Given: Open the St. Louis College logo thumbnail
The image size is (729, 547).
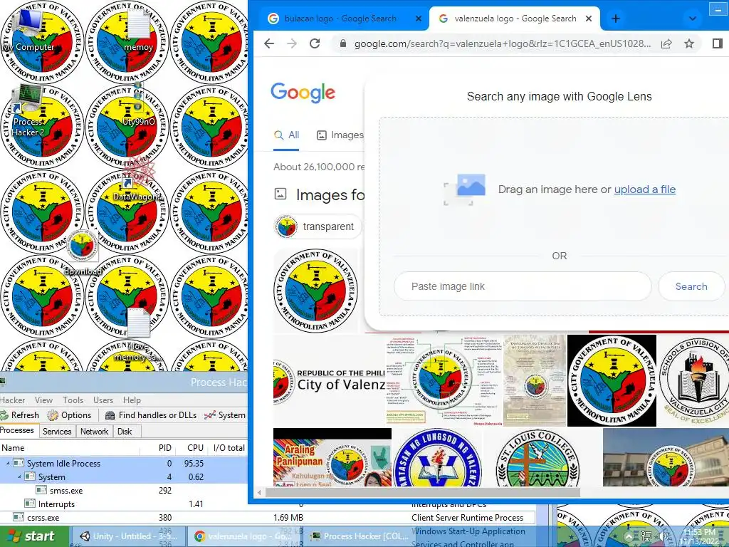Looking at the screenshot, I should (x=537, y=458).
